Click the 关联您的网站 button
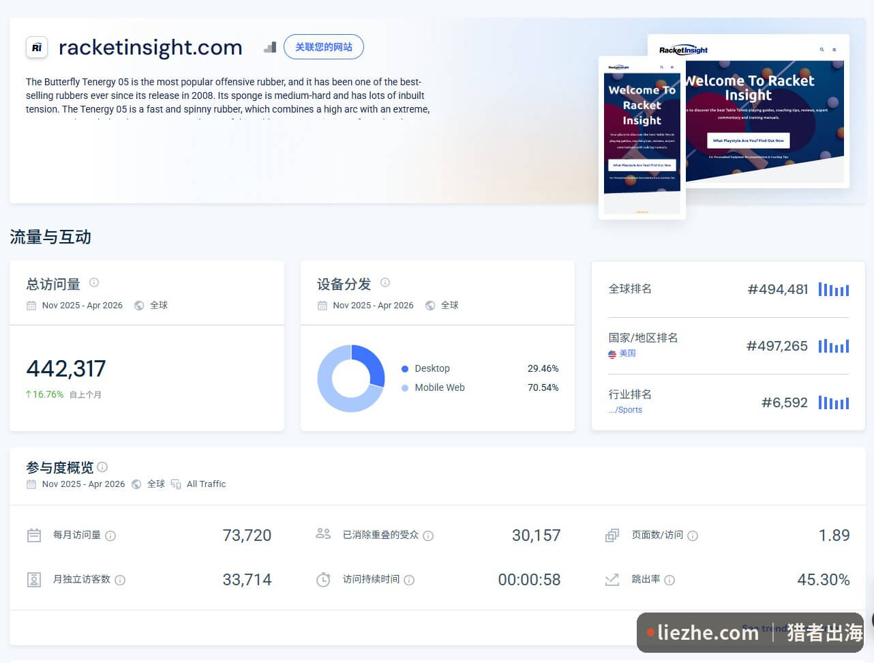Viewport: 874px width, 663px height. [x=324, y=47]
